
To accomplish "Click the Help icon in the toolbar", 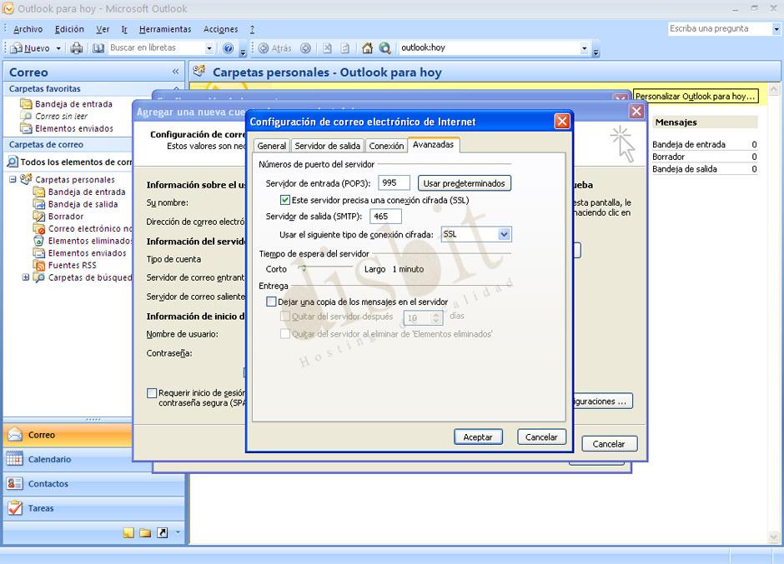I will coord(227,47).
